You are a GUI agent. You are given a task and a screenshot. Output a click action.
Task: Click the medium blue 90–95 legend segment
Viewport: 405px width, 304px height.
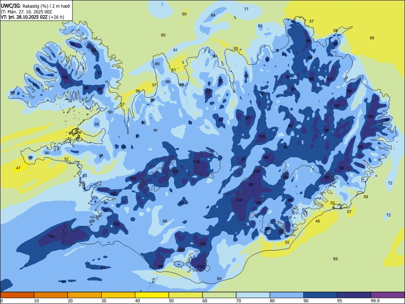tap(320, 295)
